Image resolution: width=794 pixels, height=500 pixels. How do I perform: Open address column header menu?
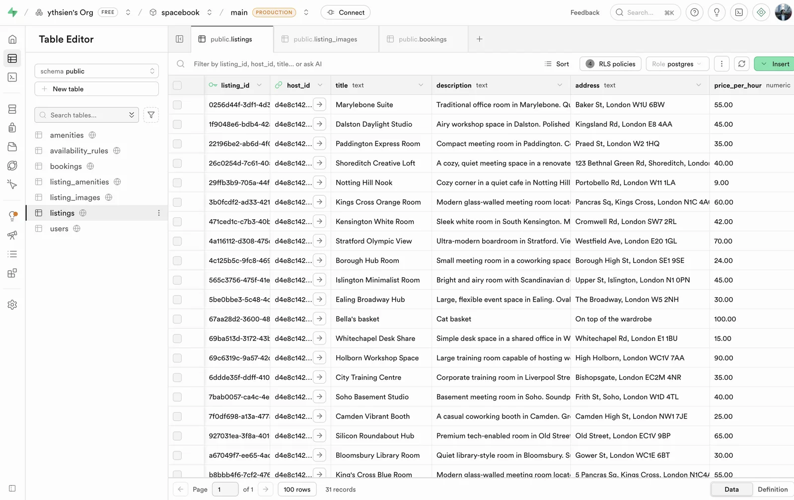pyautogui.click(x=699, y=85)
